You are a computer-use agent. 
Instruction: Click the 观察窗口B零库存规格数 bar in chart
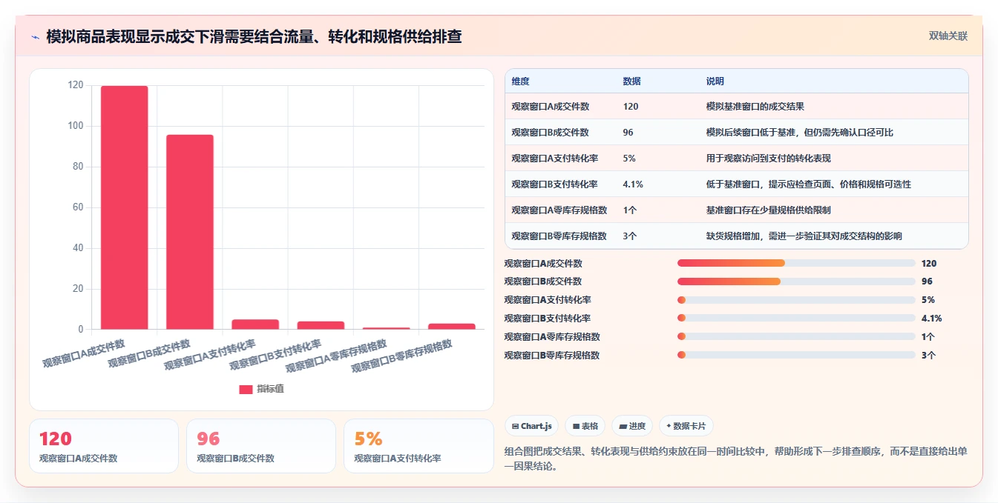click(x=451, y=326)
